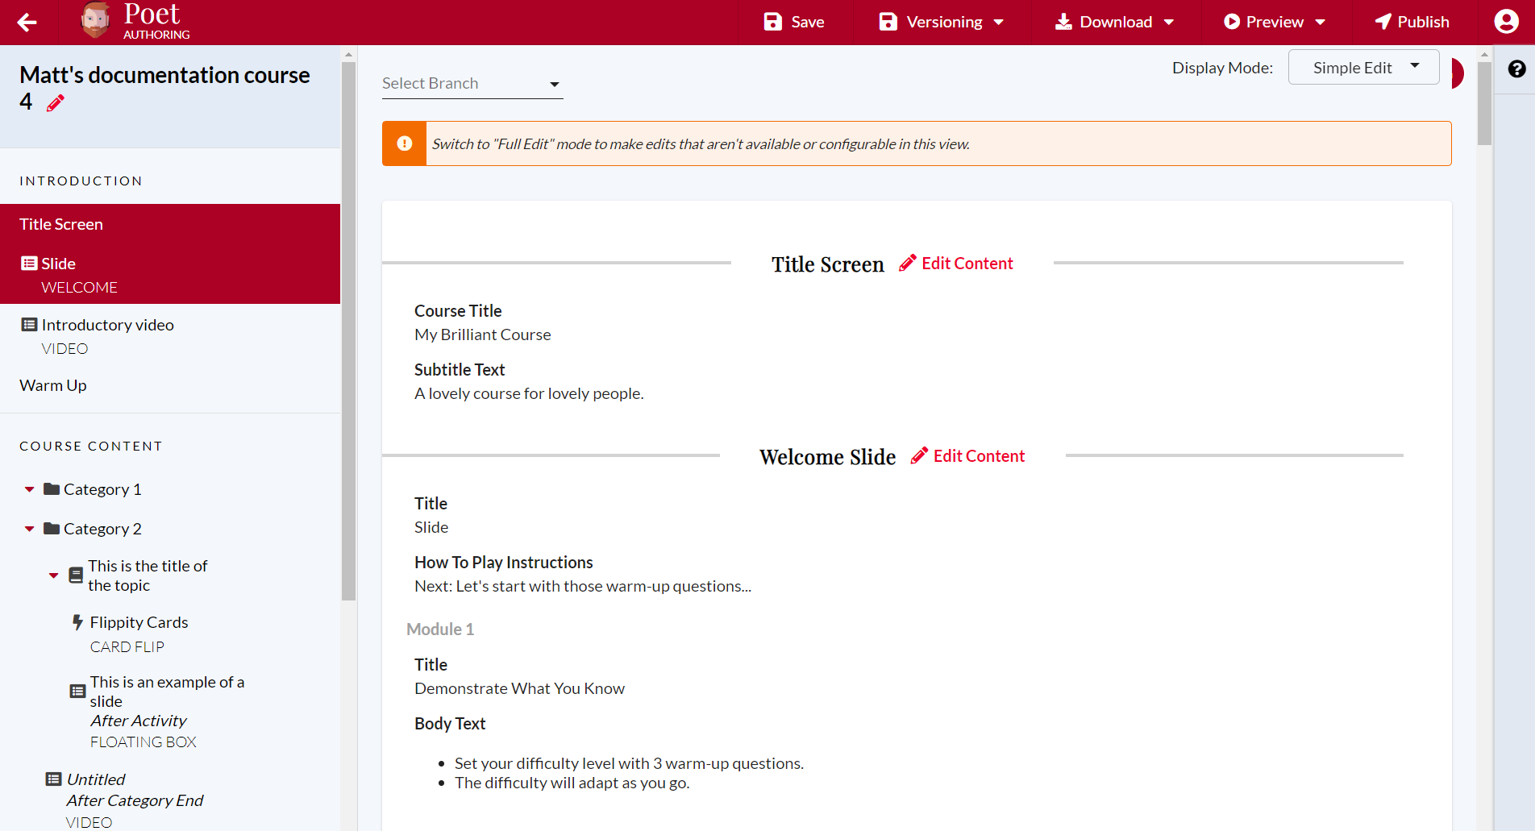Click the back arrow beside the Poet logo
This screenshot has width=1535, height=831.
click(27, 22)
